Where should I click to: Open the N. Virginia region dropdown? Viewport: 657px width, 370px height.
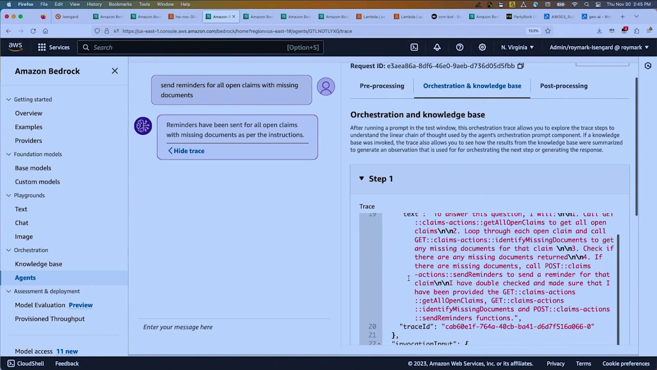(517, 47)
